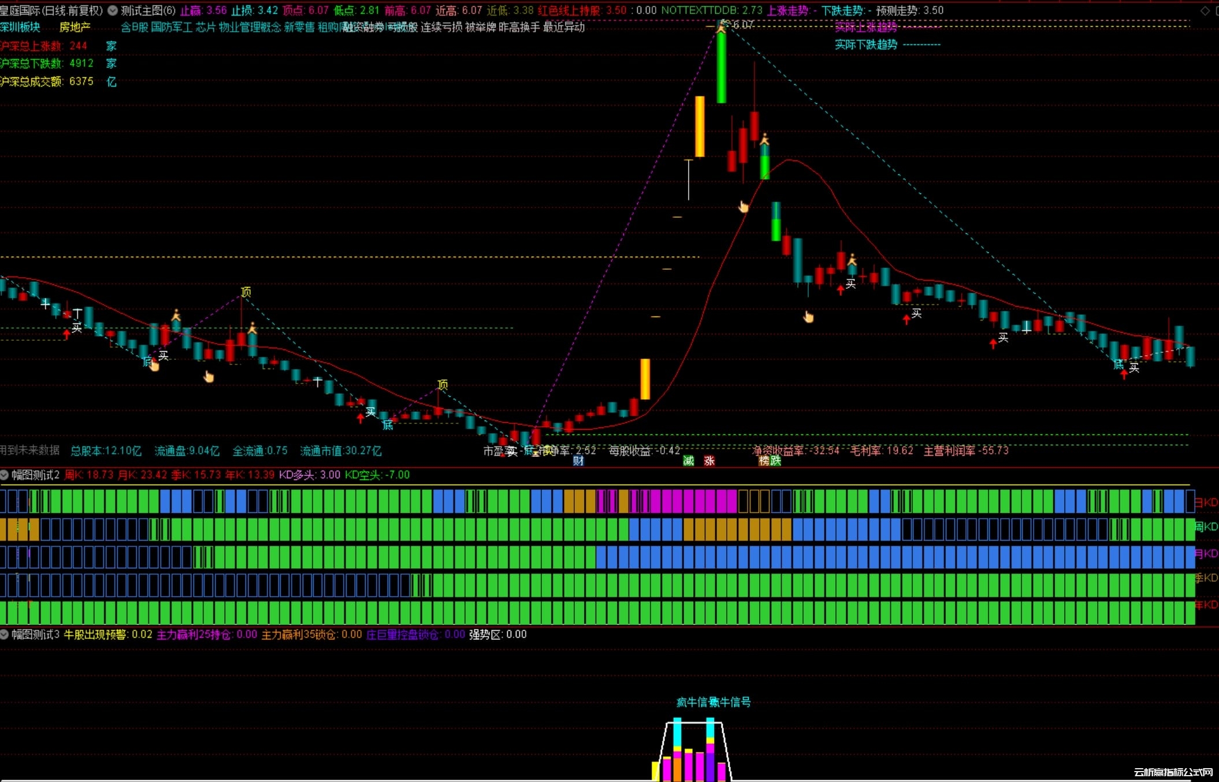Click the blue 财 event marker

578,460
